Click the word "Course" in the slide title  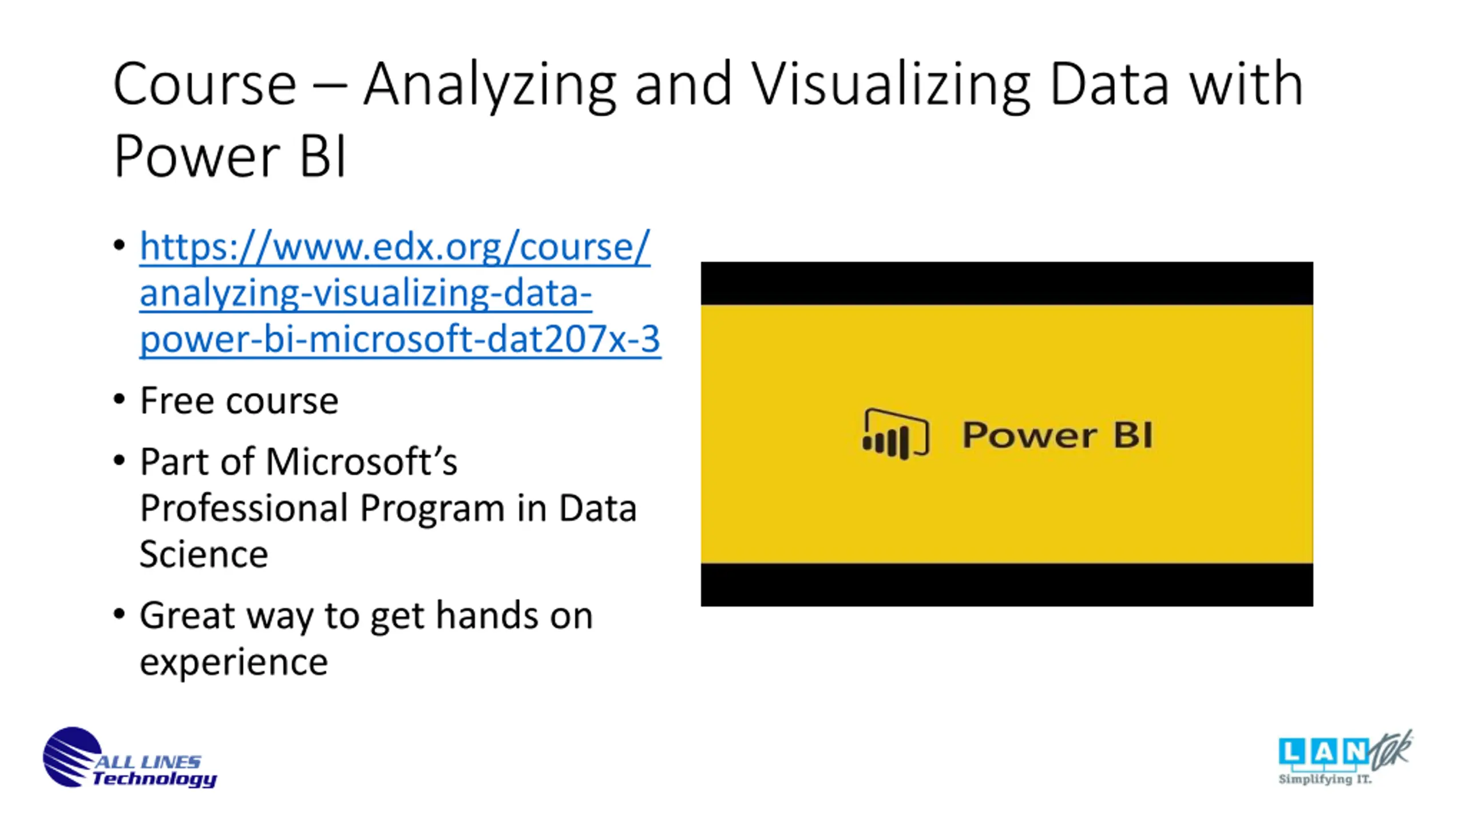point(205,85)
